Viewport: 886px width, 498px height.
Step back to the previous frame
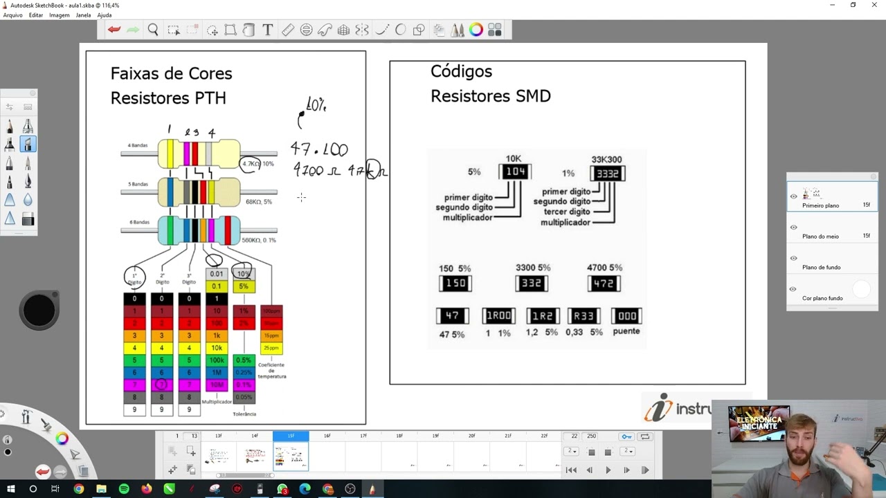[590, 470]
